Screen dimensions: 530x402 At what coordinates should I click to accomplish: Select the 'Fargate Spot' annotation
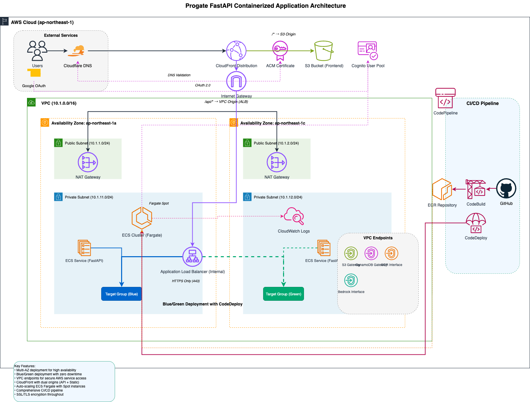click(x=159, y=204)
